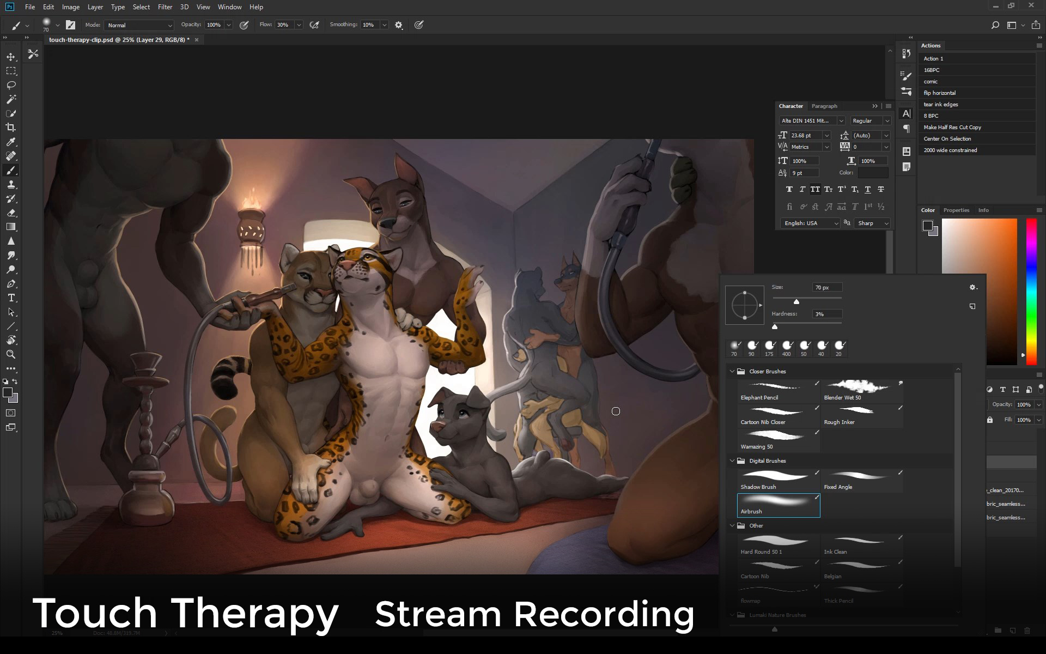Screen dimensions: 1046x654
Task: Toggle All Caps text style
Action: pyautogui.click(x=815, y=189)
